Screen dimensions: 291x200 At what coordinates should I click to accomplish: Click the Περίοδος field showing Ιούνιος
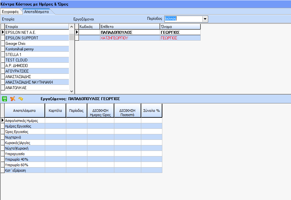pos(183,19)
